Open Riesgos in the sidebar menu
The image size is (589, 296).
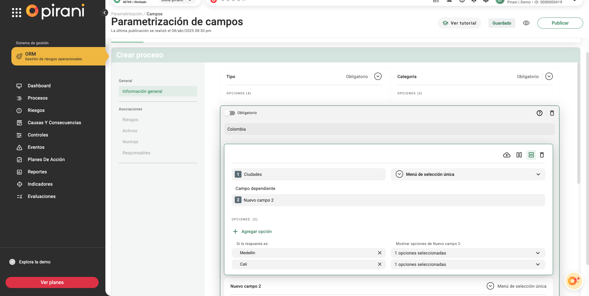click(36, 110)
